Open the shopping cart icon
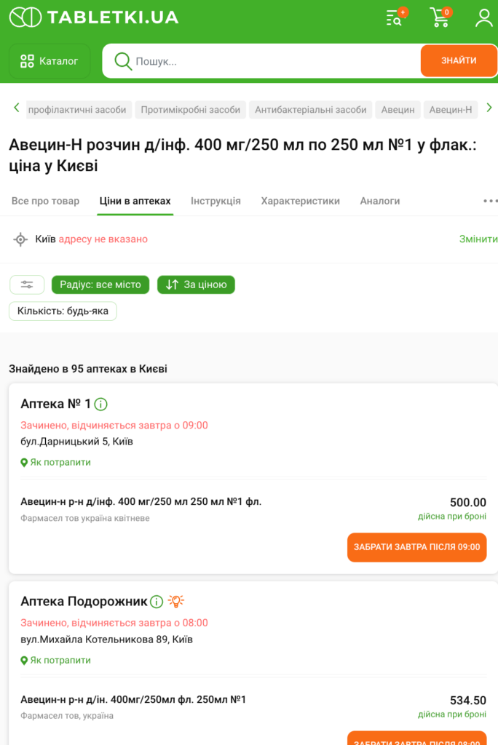Viewport: 498px width, 745px height. coord(440,17)
